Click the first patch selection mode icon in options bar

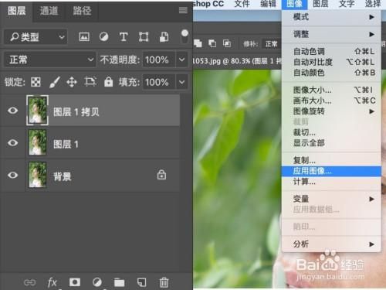198,43
